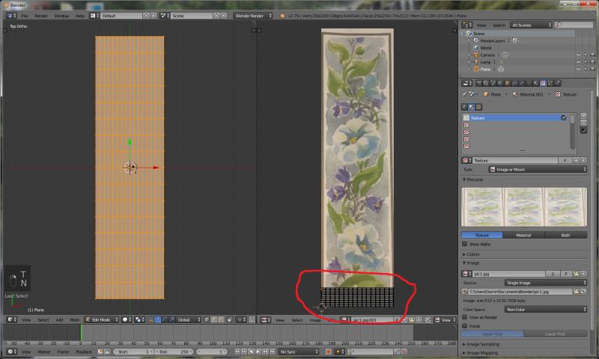Open the File menu

pos(25,16)
